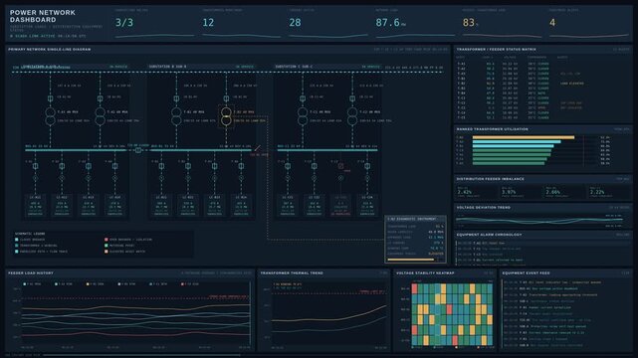Screen dimensions: 638x358
Task: Open Substation B SUB-B header
Action: pos(202,67)
